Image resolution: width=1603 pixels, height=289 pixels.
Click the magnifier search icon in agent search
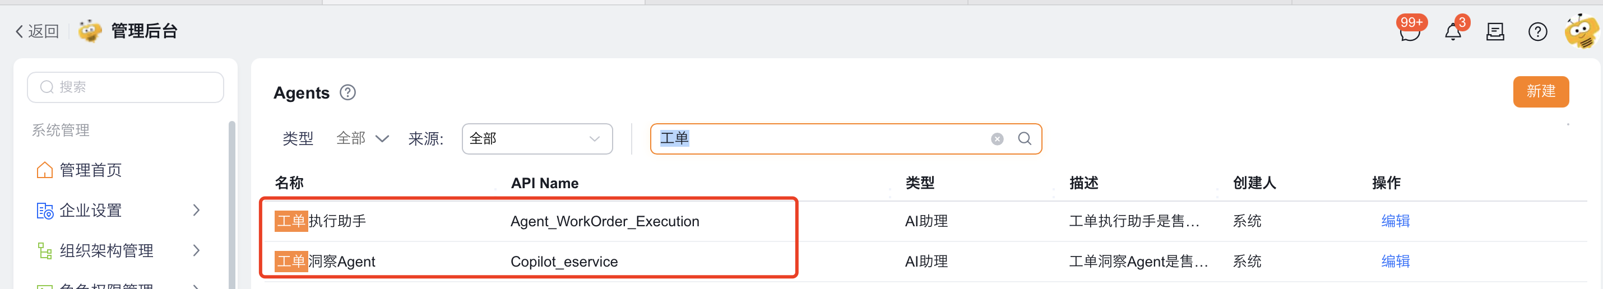tap(1024, 138)
